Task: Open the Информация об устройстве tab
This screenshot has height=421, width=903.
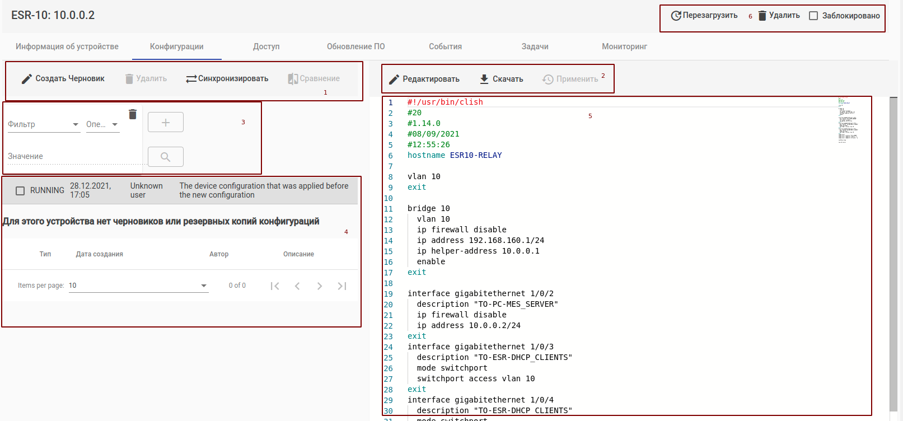Action: pyautogui.click(x=67, y=46)
